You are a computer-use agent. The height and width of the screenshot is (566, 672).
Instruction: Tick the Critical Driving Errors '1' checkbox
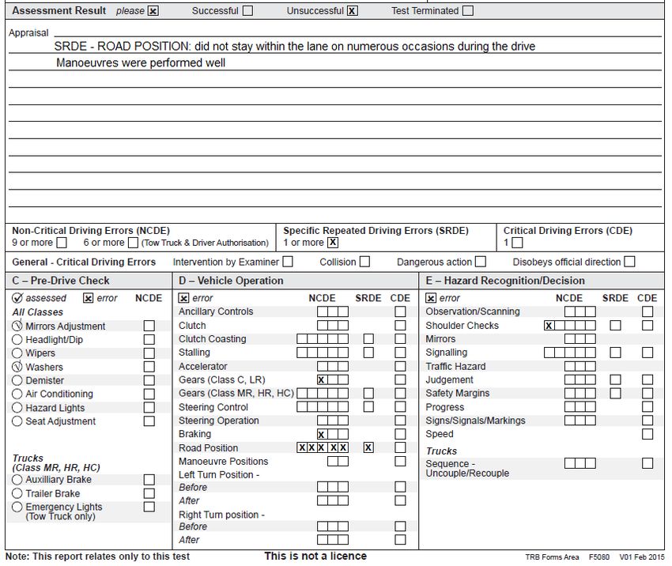[517, 243]
